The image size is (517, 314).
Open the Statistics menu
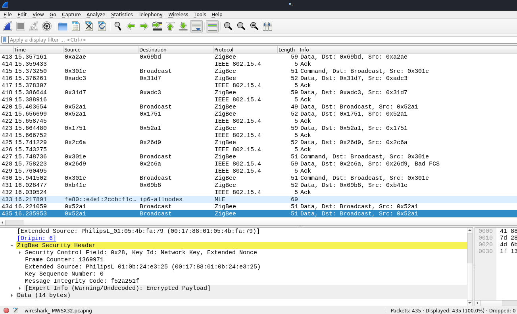click(122, 15)
